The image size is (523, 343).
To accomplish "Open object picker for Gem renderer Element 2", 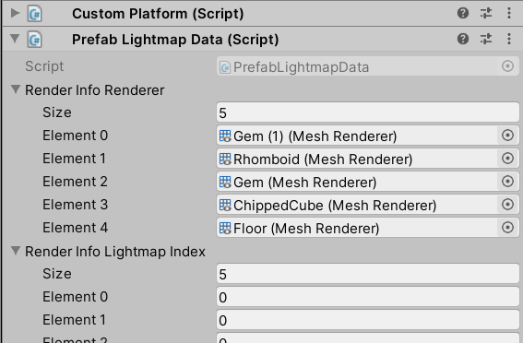I will 507,182.
